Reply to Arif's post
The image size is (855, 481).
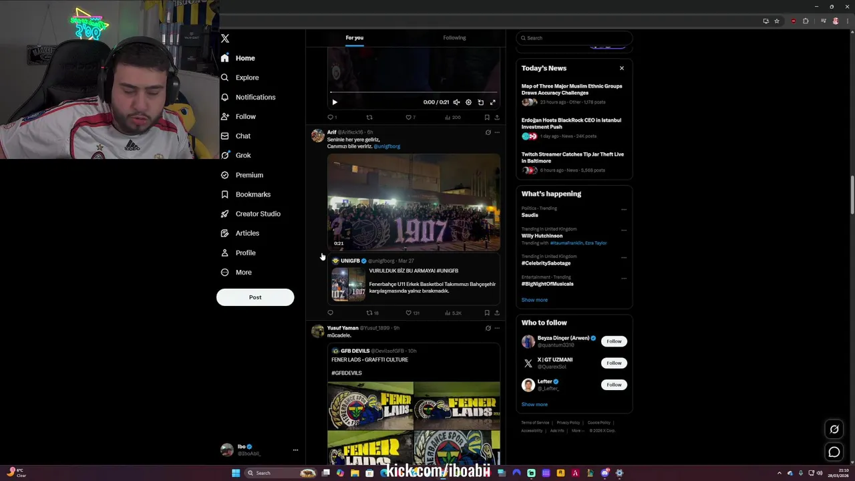(330, 313)
